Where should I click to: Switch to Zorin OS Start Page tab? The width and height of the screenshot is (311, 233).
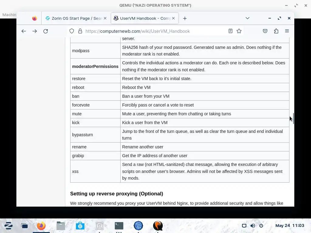click(76, 18)
